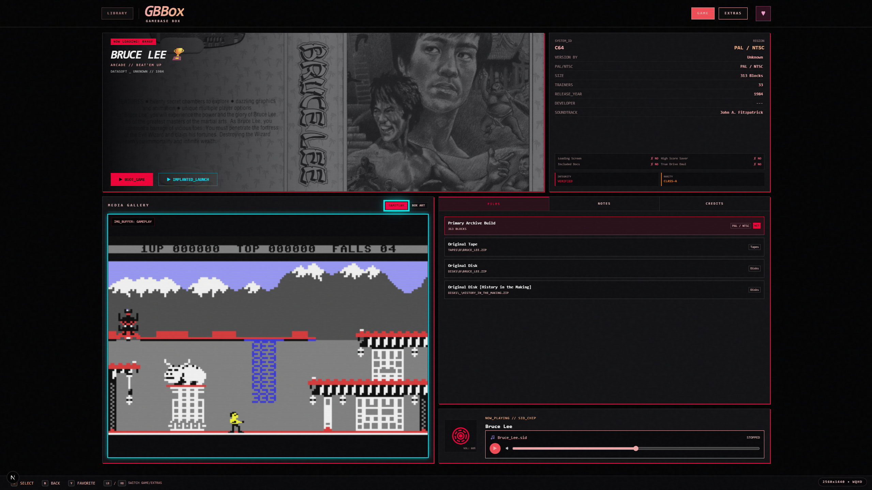Select Original Disk History in the Making entry
The image size is (872, 490).
604,290
